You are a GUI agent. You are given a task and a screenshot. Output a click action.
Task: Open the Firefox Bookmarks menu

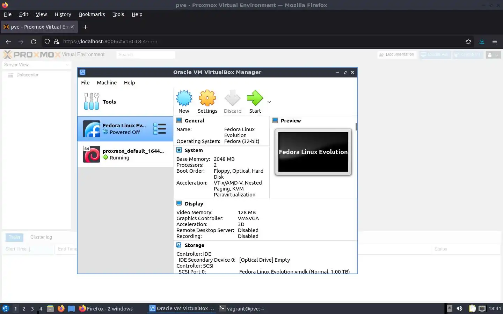click(92, 14)
